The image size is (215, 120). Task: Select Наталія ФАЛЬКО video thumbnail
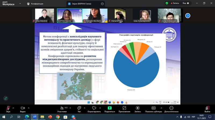95,15
